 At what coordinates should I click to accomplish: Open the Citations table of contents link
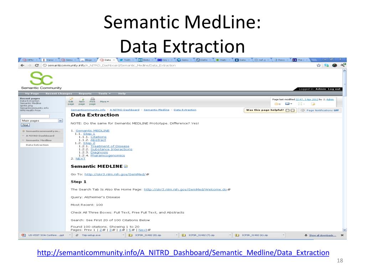pyautogui.click(x=98, y=137)
